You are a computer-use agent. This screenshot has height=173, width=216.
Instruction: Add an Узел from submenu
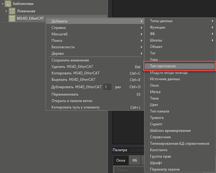tap(180, 59)
